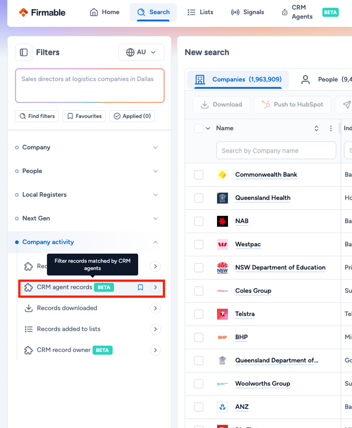The height and width of the screenshot is (428, 352).
Task: Click the NAB red star logo
Action: [x=222, y=221]
